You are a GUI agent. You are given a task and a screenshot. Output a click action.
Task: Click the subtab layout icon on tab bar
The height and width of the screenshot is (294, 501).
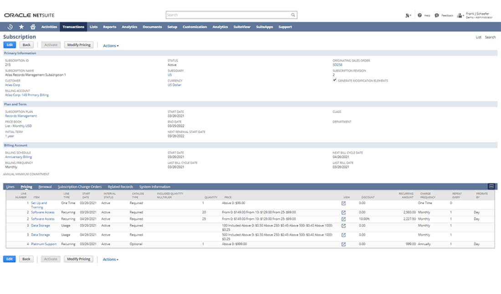click(x=491, y=186)
